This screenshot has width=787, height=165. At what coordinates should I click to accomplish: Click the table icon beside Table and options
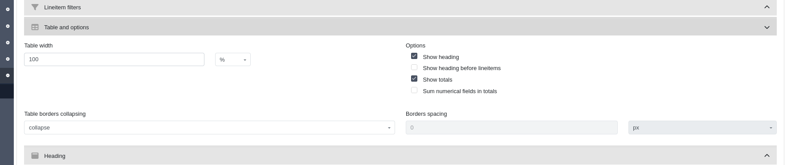tap(35, 27)
